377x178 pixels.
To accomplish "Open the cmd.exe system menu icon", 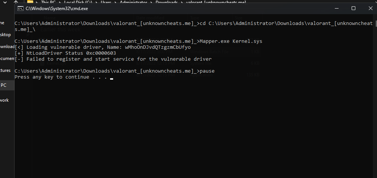I will [x=21, y=9].
